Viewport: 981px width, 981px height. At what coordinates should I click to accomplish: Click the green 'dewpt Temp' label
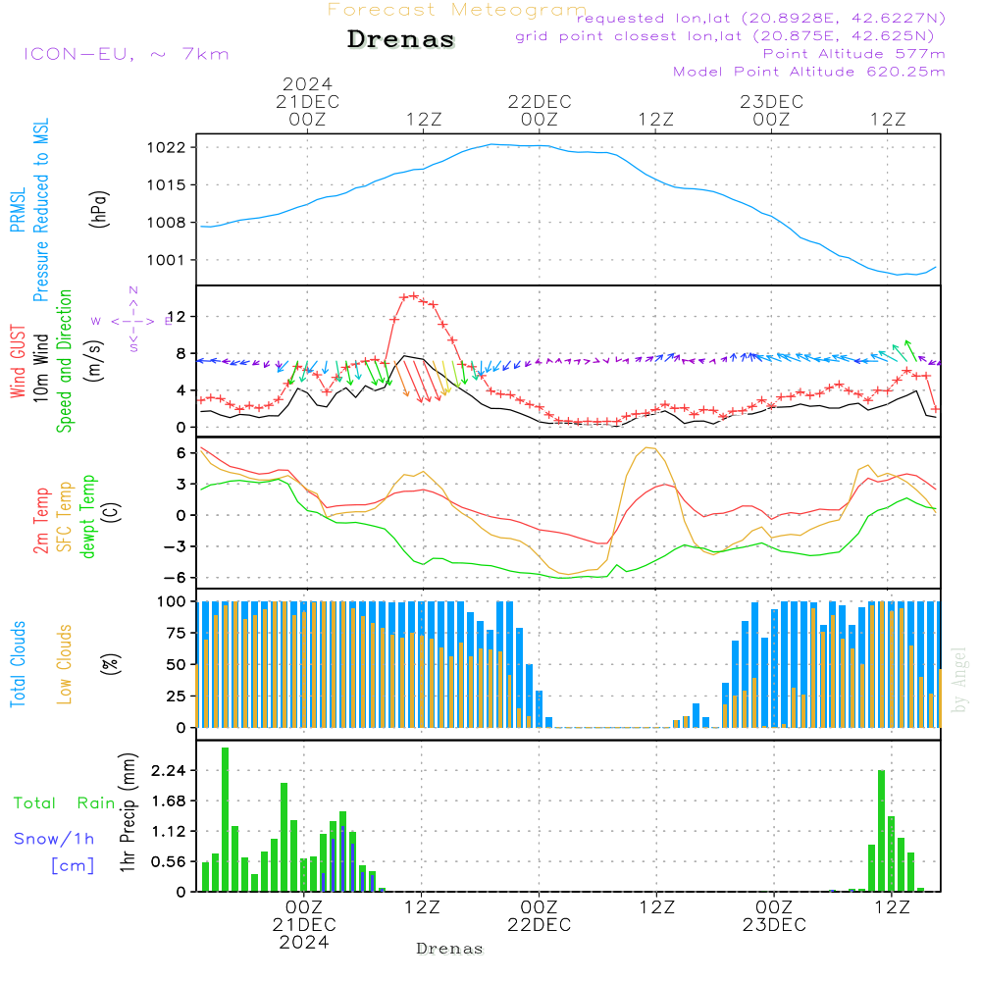click(x=87, y=517)
